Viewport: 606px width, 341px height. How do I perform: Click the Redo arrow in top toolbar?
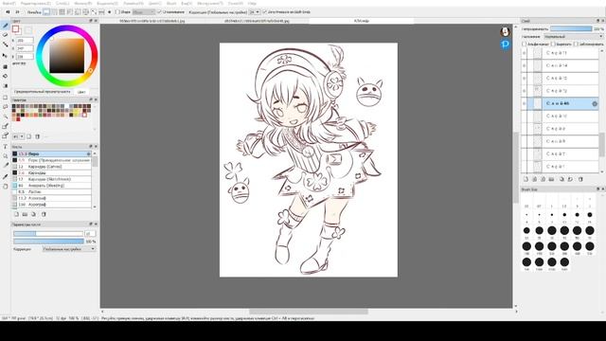pos(17,12)
